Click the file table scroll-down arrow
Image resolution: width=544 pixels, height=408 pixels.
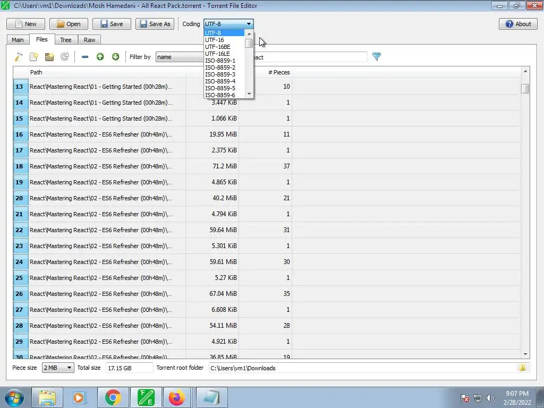click(525, 354)
